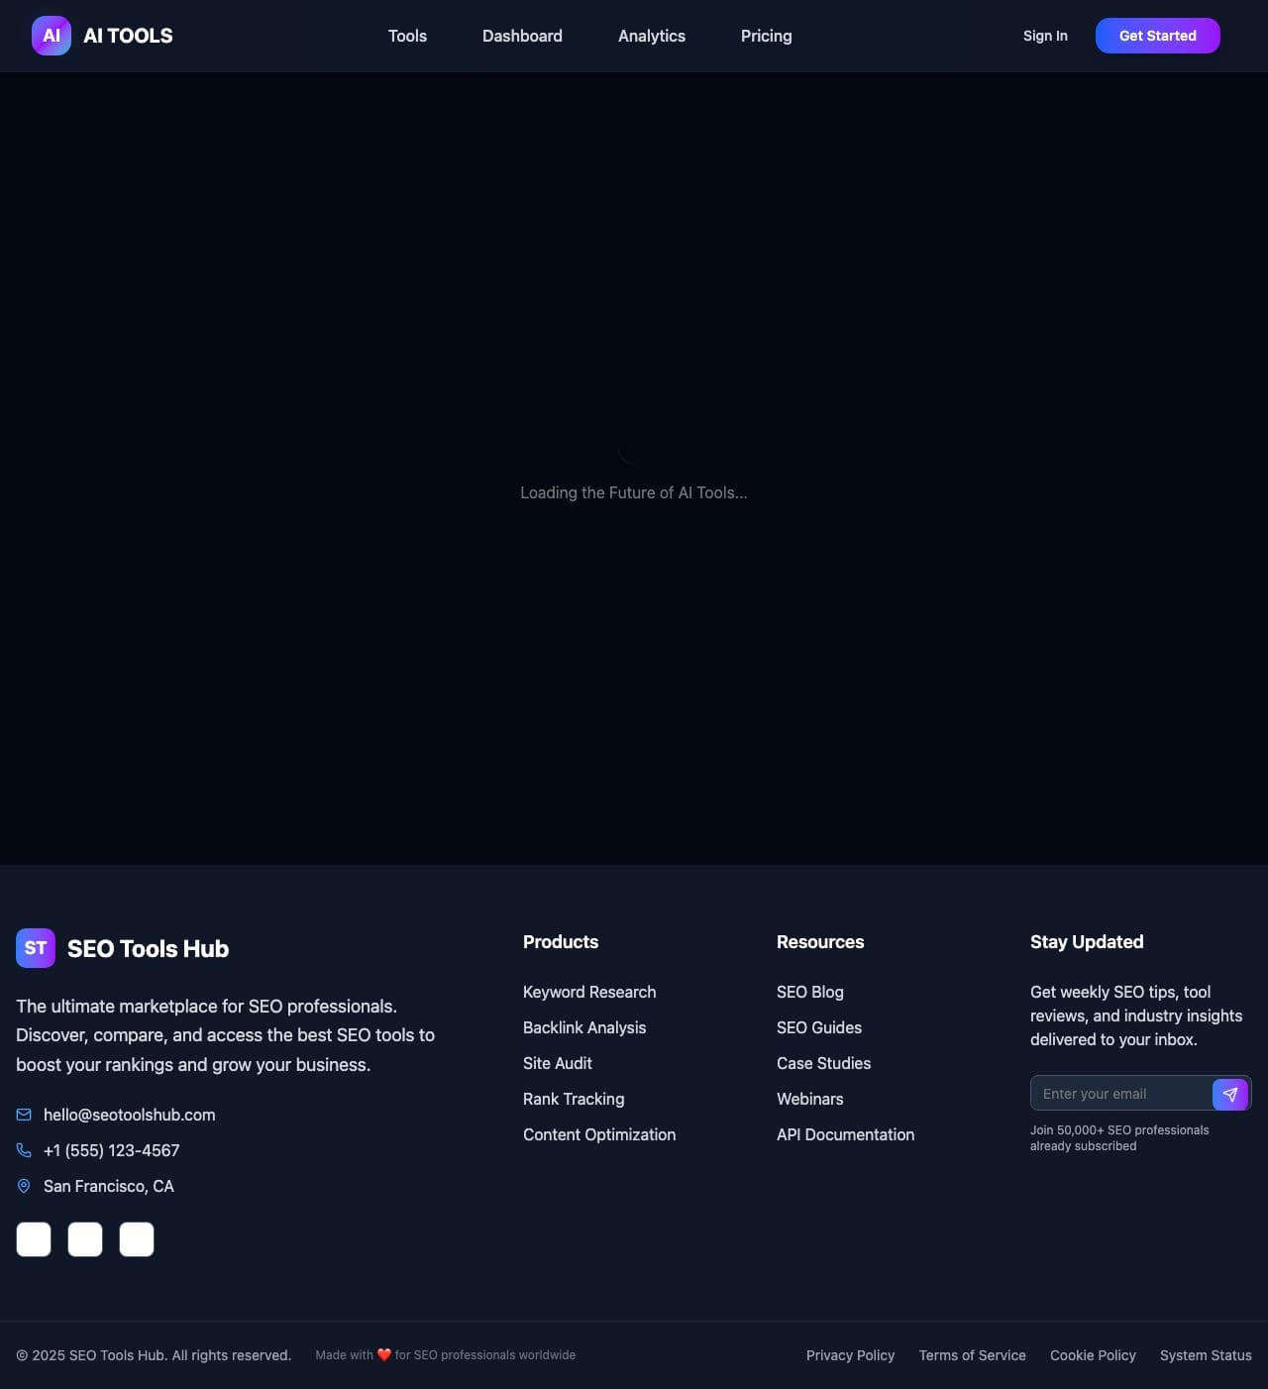Click the Sign In link

pyautogui.click(x=1045, y=36)
